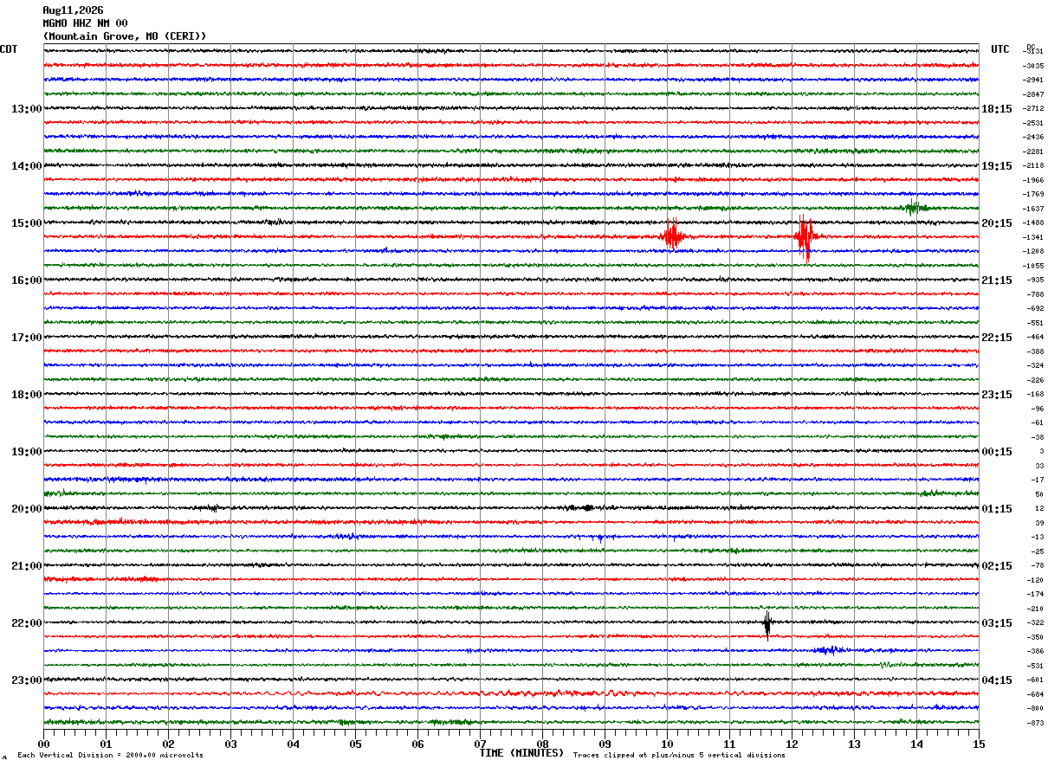The image size is (1048, 767).
Task: Click the UTC column header
Action: coord(1000,49)
